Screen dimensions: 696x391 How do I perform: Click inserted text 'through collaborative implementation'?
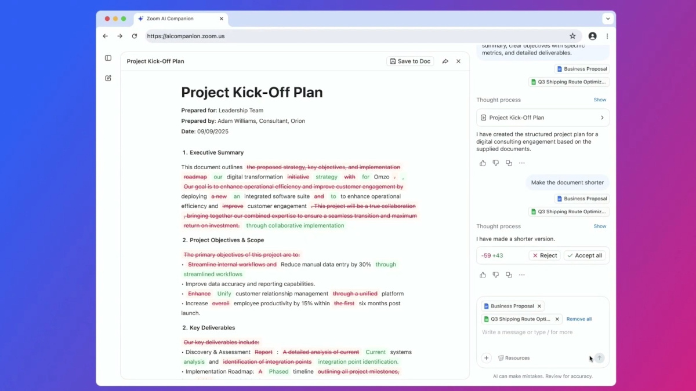(295, 226)
